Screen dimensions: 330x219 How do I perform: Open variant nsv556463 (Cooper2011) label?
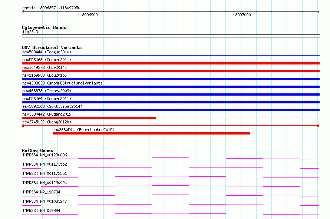47,60
